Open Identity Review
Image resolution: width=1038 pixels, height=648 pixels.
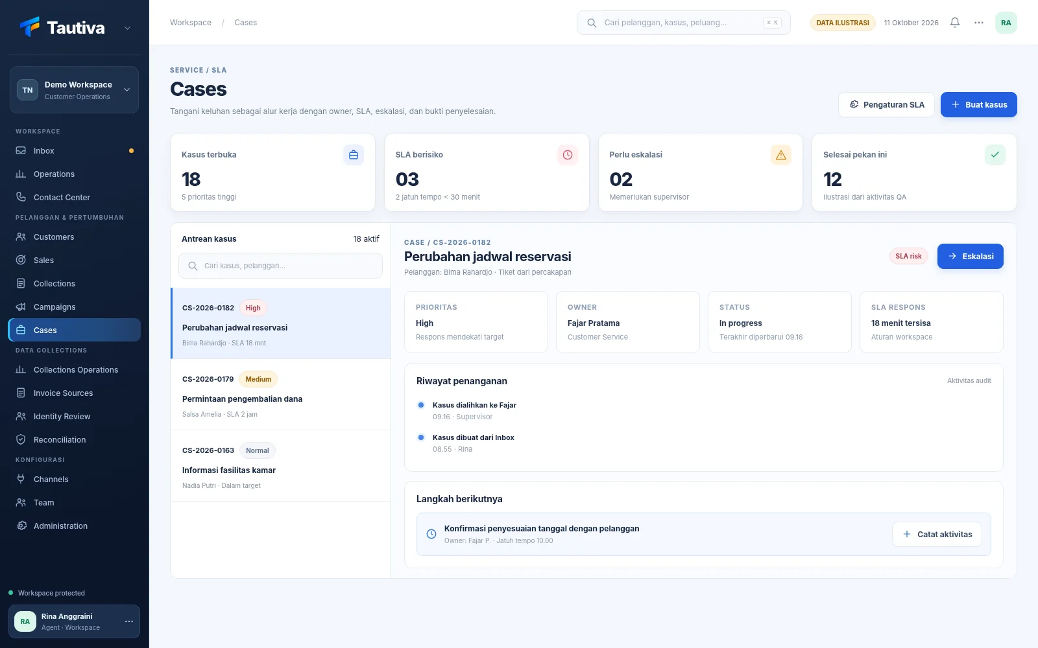pos(74,417)
